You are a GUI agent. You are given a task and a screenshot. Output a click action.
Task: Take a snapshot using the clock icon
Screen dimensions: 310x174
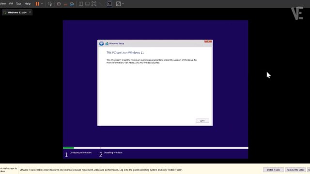(x=59, y=4)
